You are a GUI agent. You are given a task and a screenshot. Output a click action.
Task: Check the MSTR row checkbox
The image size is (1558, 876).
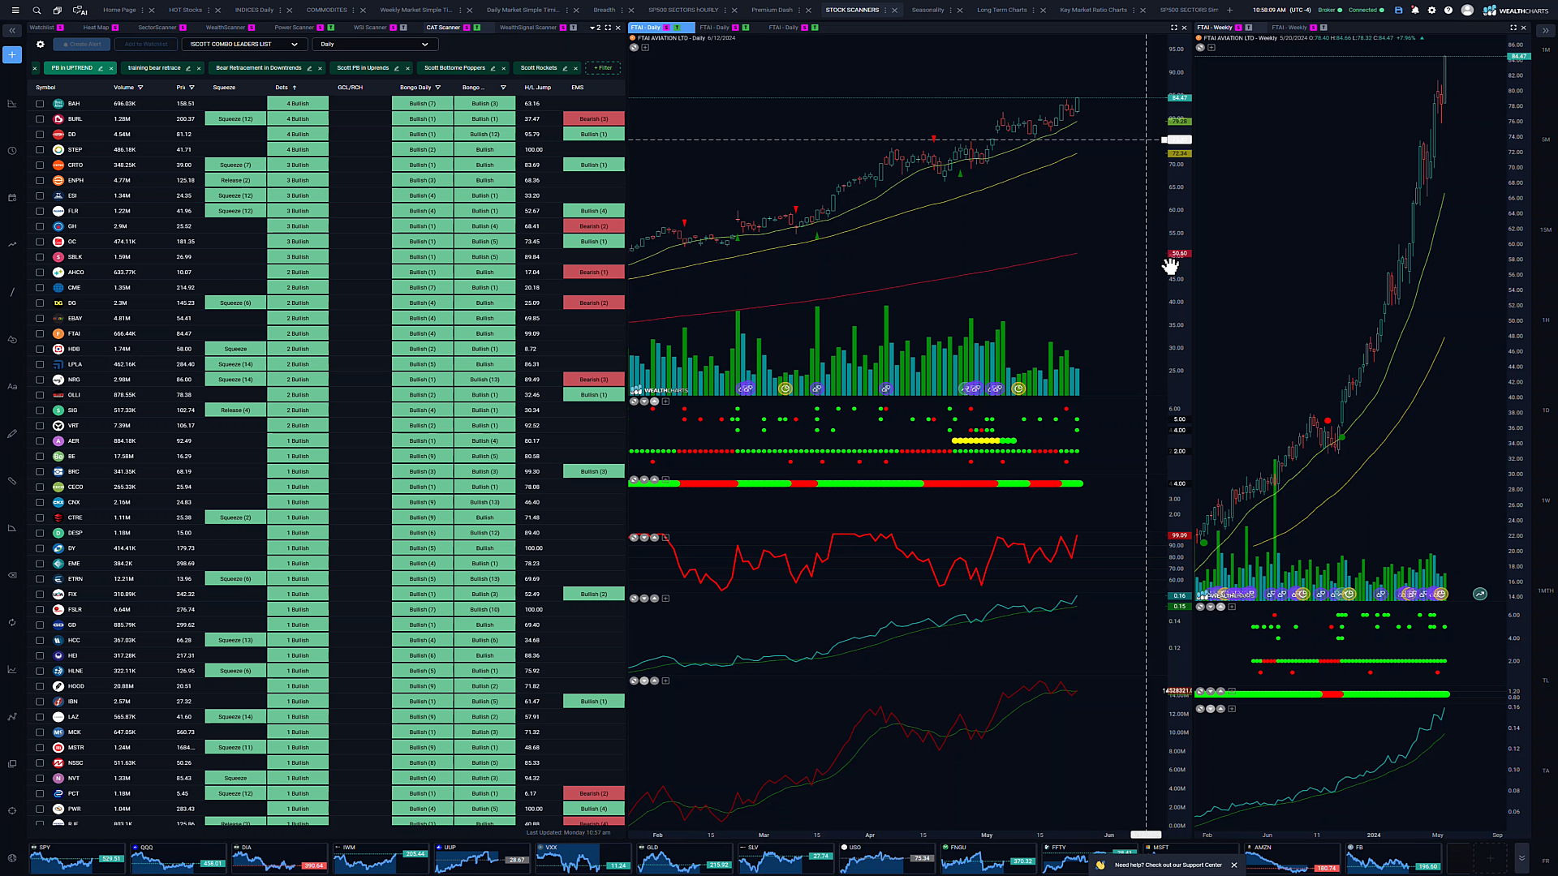coord(40,748)
